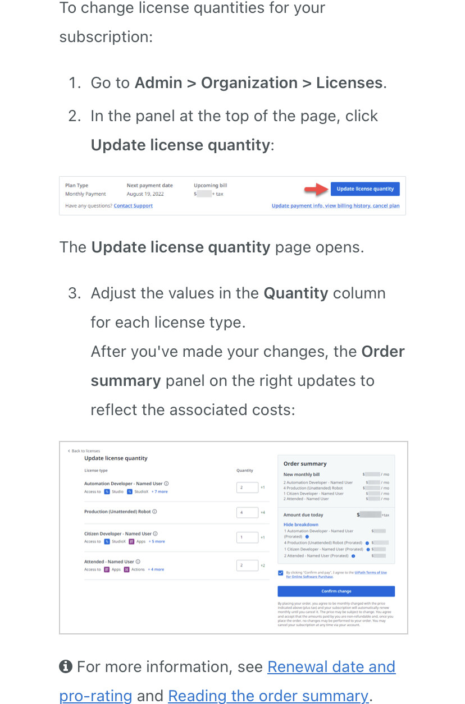The width and height of the screenshot is (465, 704).
Task: Click the Contact Support link
Action: [x=133, y=206]
